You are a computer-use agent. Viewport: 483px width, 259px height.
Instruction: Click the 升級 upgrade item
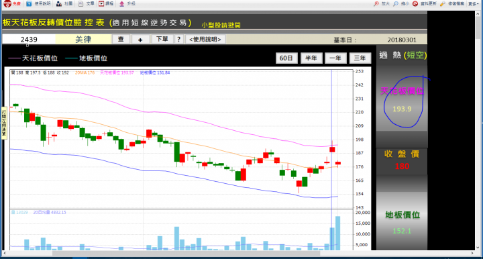(x=127, y=4)
